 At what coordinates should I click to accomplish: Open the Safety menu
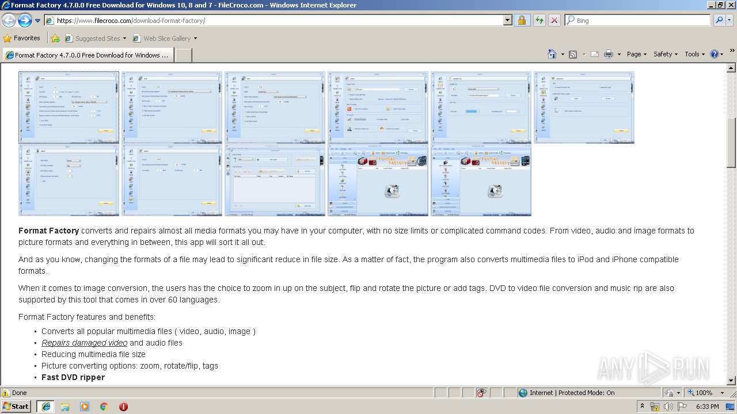666,54
